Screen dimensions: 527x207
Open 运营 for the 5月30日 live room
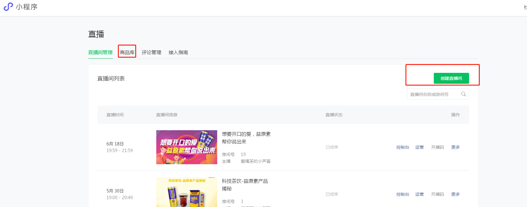click(419, 194)
